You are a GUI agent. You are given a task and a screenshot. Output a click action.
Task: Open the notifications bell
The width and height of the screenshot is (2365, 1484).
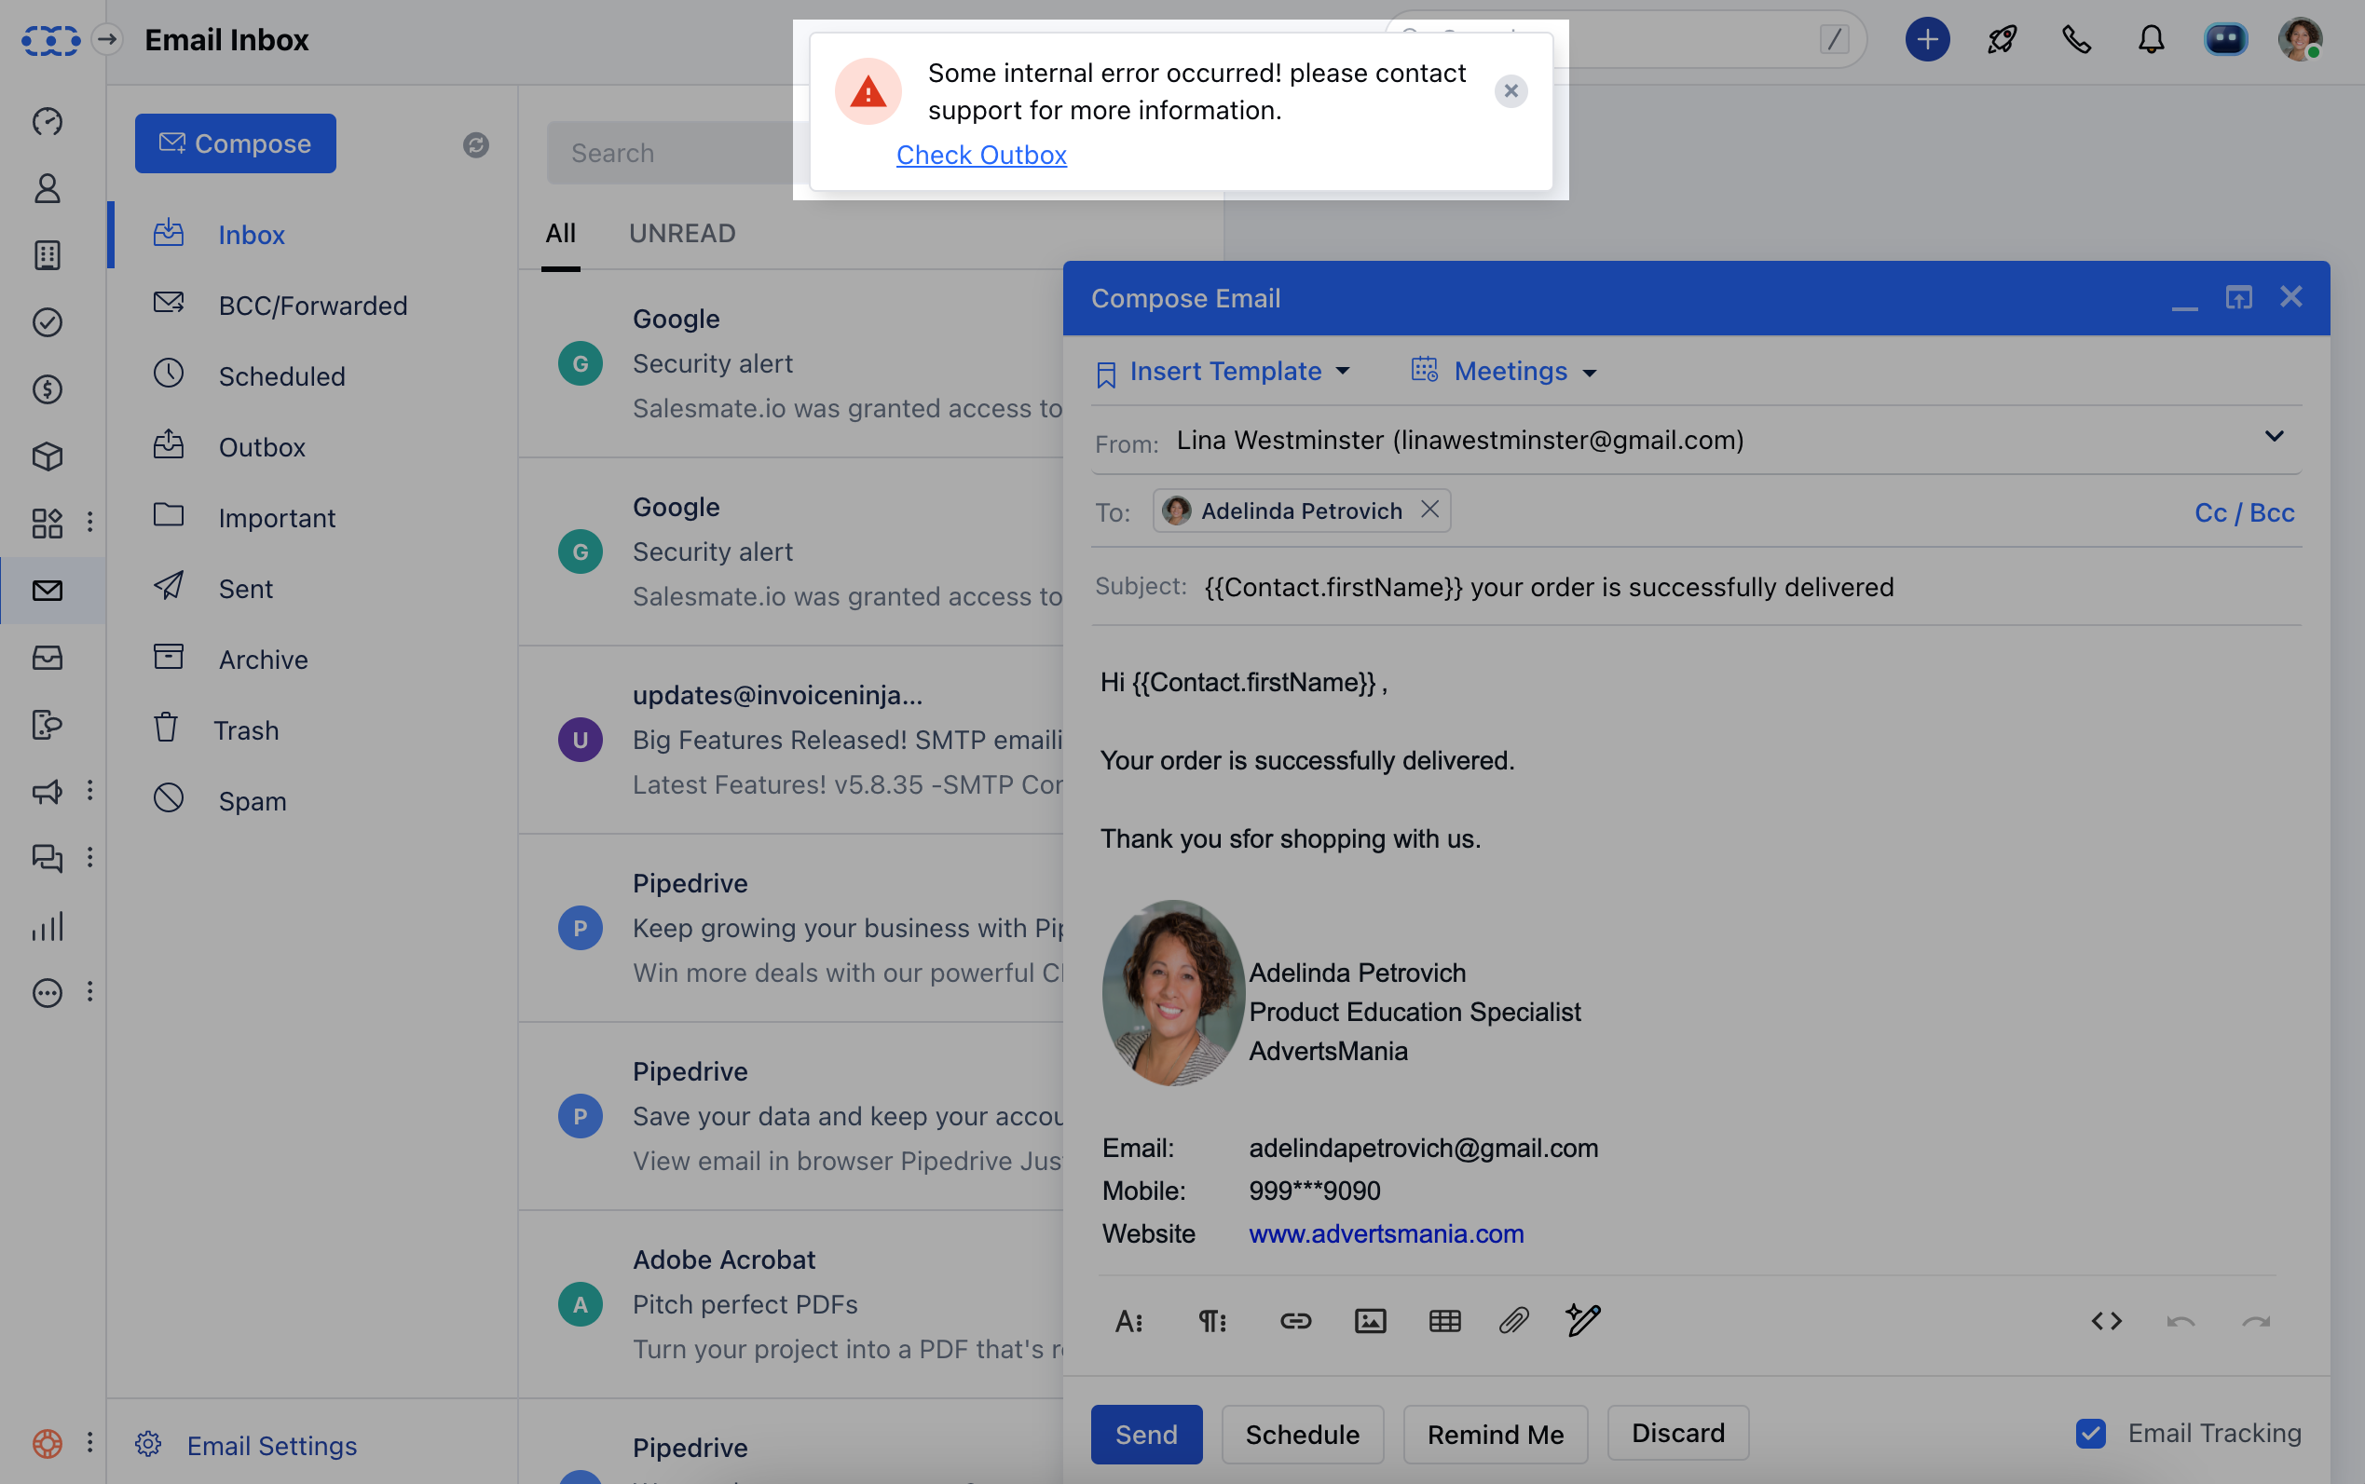click(x=2150, y=40)
